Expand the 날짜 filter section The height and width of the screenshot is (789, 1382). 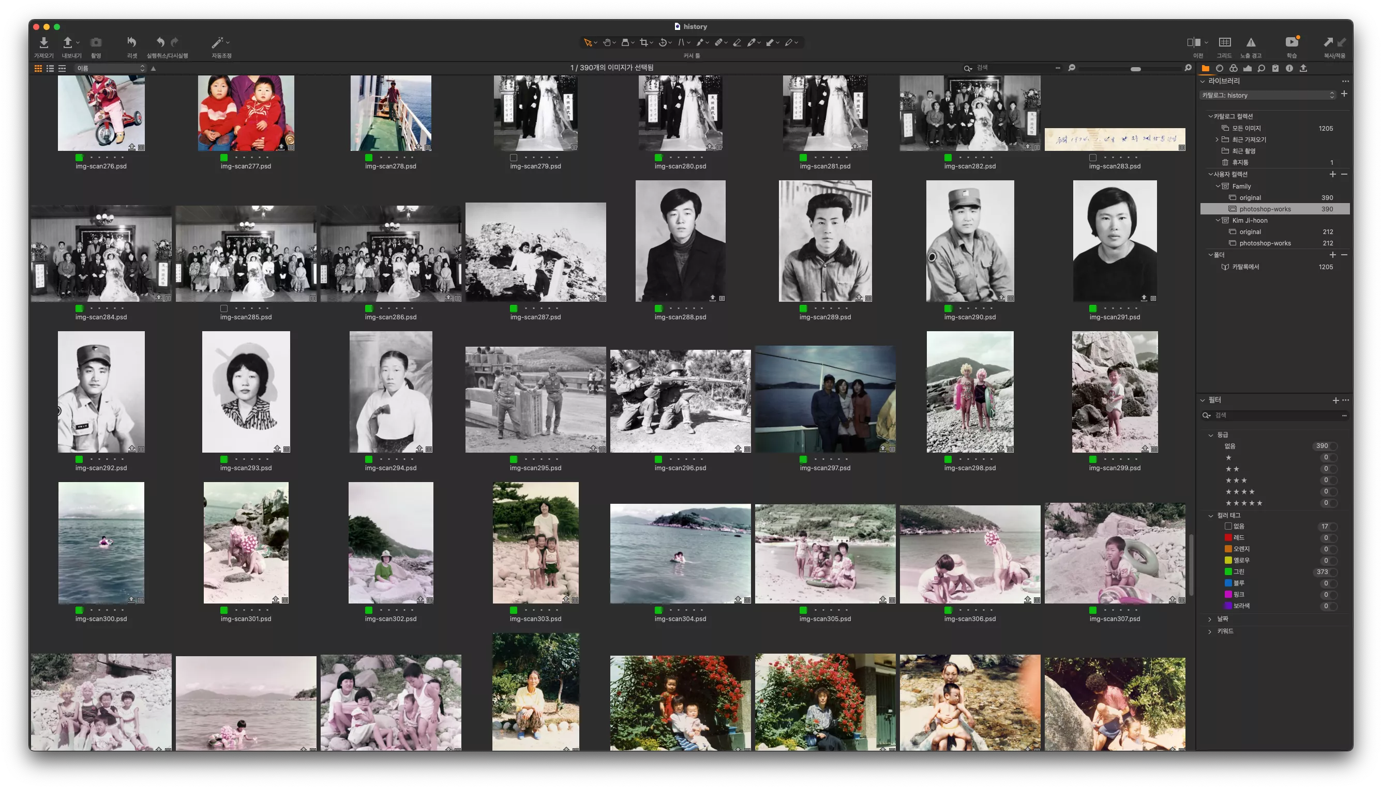[1210, 619]
